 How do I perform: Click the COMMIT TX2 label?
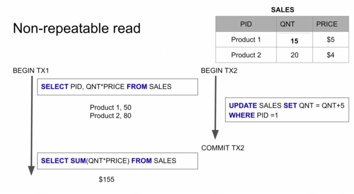223,148
